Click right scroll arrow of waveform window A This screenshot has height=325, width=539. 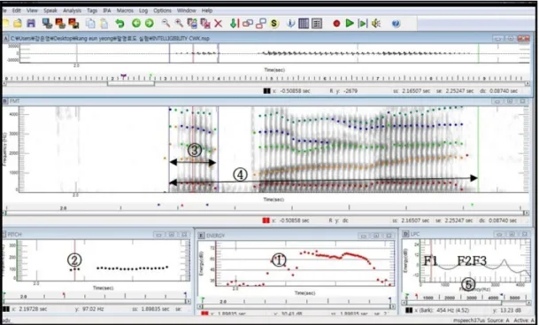pyautogui.click(x=527, y=83)
